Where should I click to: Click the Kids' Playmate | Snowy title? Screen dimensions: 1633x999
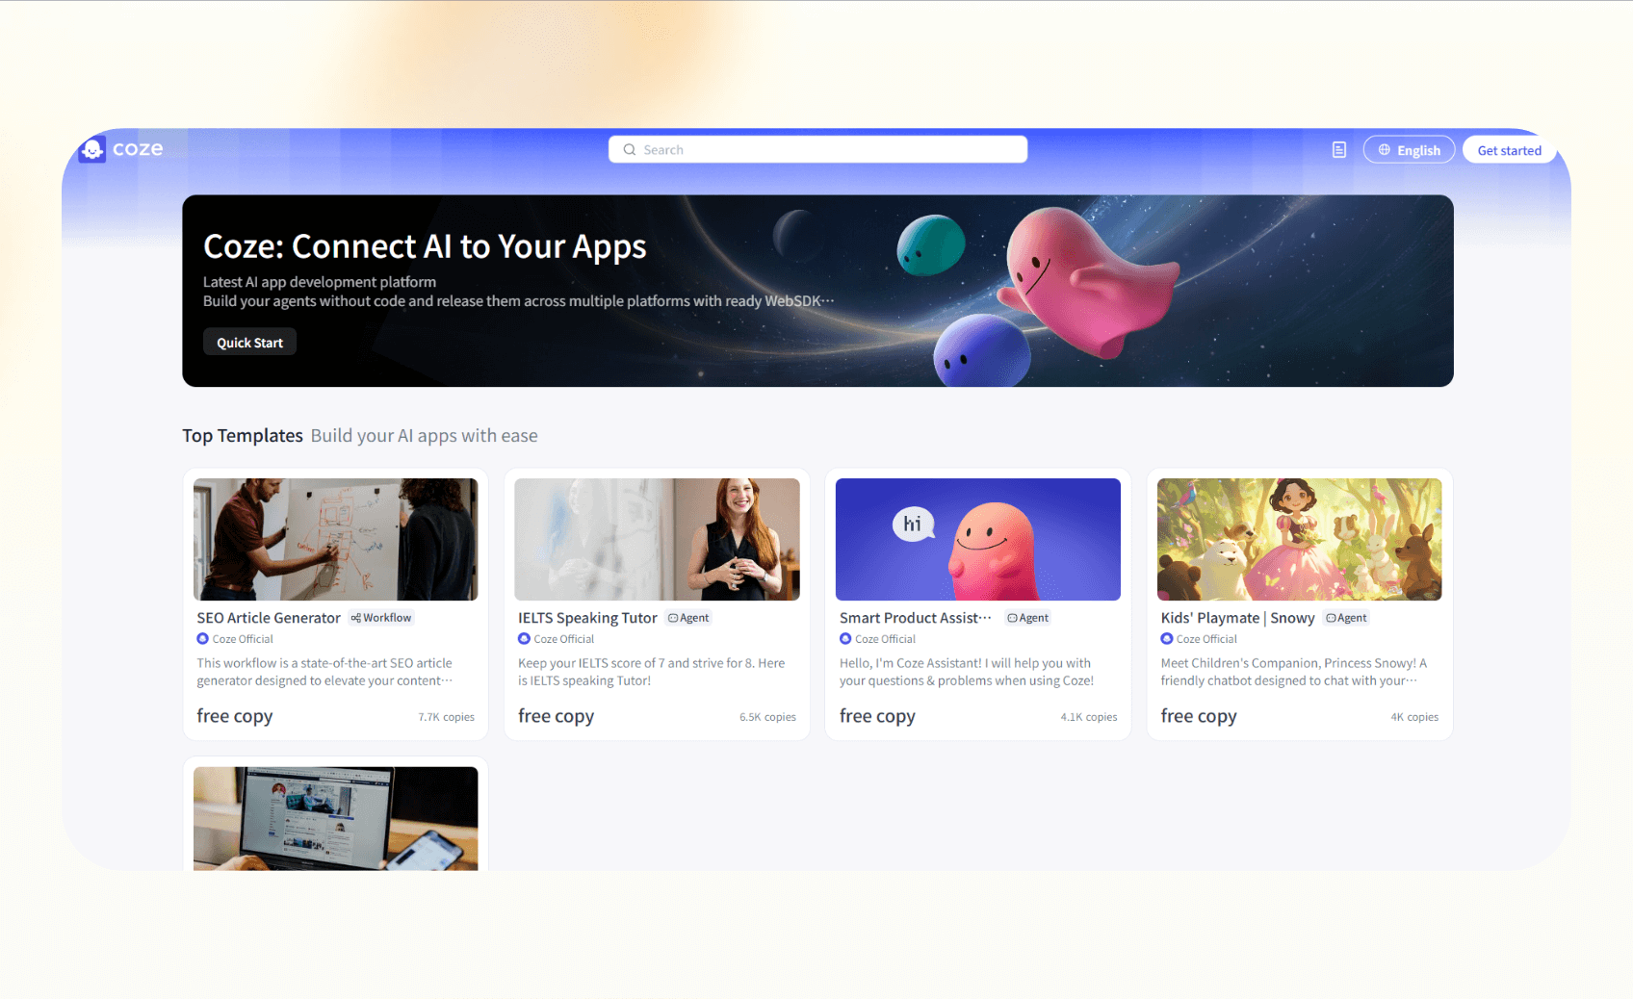(1237, 618)
